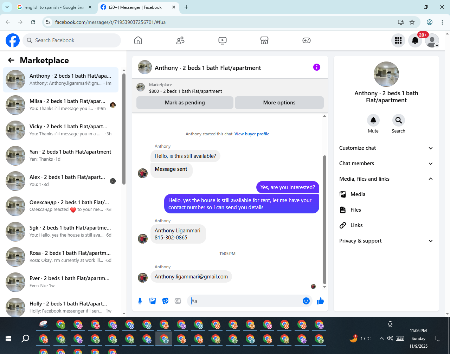The image size is (450, 354).
Task: Open the Chrome profile icon in the toolbar
Action: pos(430,22)
